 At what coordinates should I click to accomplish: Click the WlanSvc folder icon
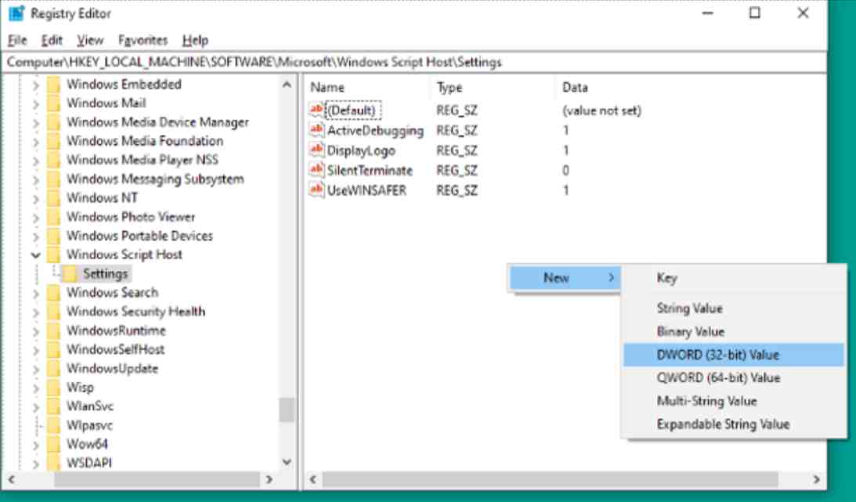(53, 406)
